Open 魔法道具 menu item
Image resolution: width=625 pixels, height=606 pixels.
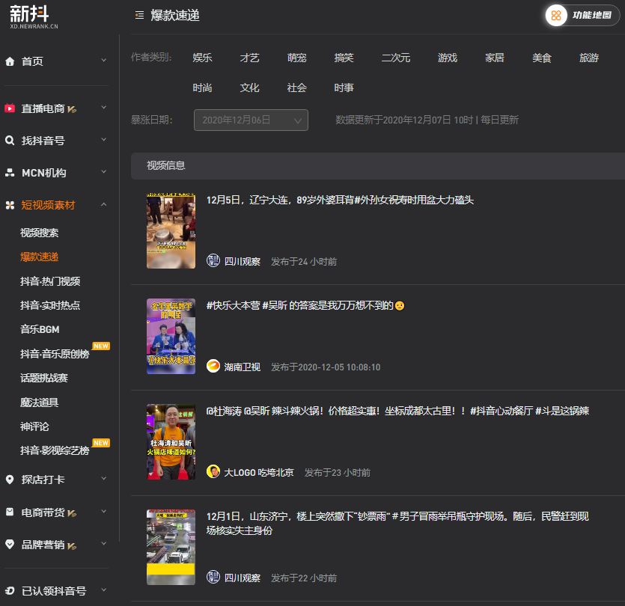coord(40,403)
